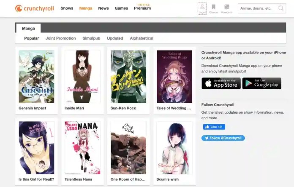Click the One Room of Hap... title
This screenshot has height=187, width=294.
pyautogui.click(x=128, y=179)
